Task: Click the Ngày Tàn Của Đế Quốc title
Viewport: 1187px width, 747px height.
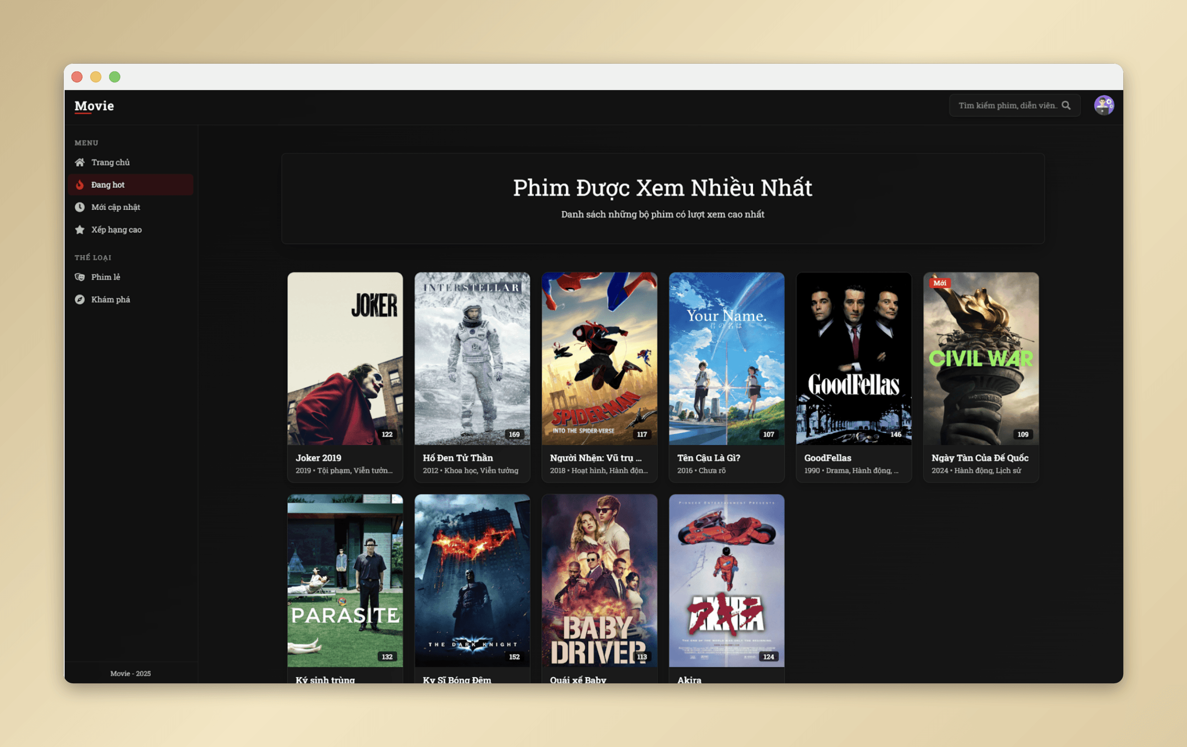Action: pos(980,458)
